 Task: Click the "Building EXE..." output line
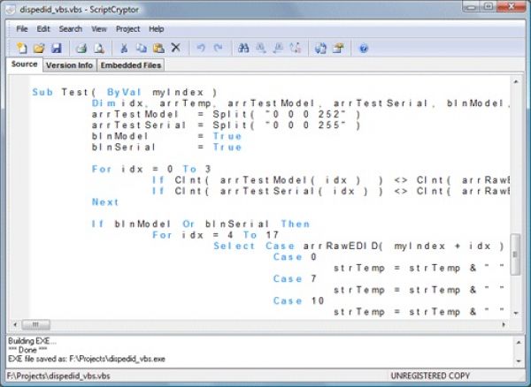33,341
